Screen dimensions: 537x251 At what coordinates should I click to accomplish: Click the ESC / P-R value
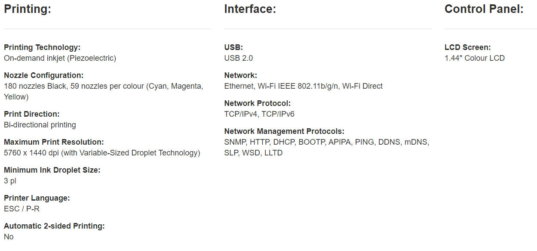pyautogui.click(x=22, y=209)
